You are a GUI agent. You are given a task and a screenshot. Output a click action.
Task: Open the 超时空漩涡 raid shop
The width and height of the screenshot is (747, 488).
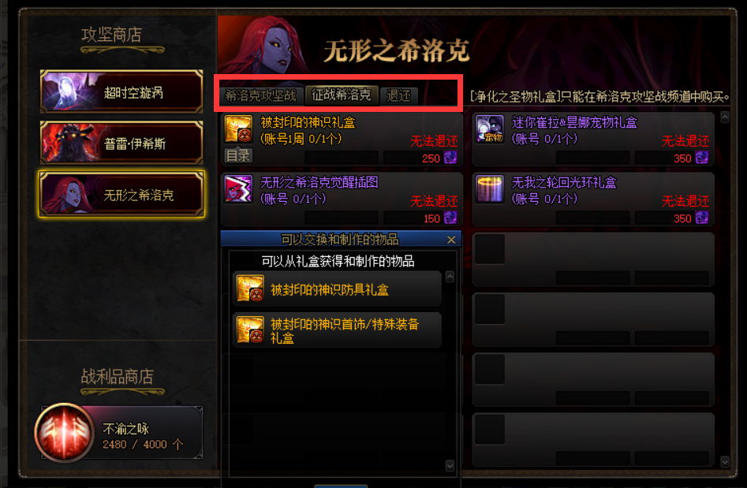(122, 91)
